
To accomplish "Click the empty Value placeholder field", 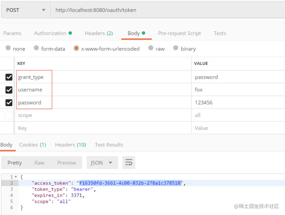I will (238, 128).
